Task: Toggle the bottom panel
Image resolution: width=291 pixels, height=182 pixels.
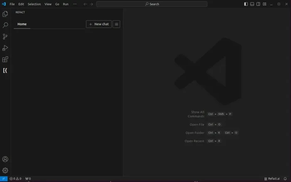Action: [252, 4]
